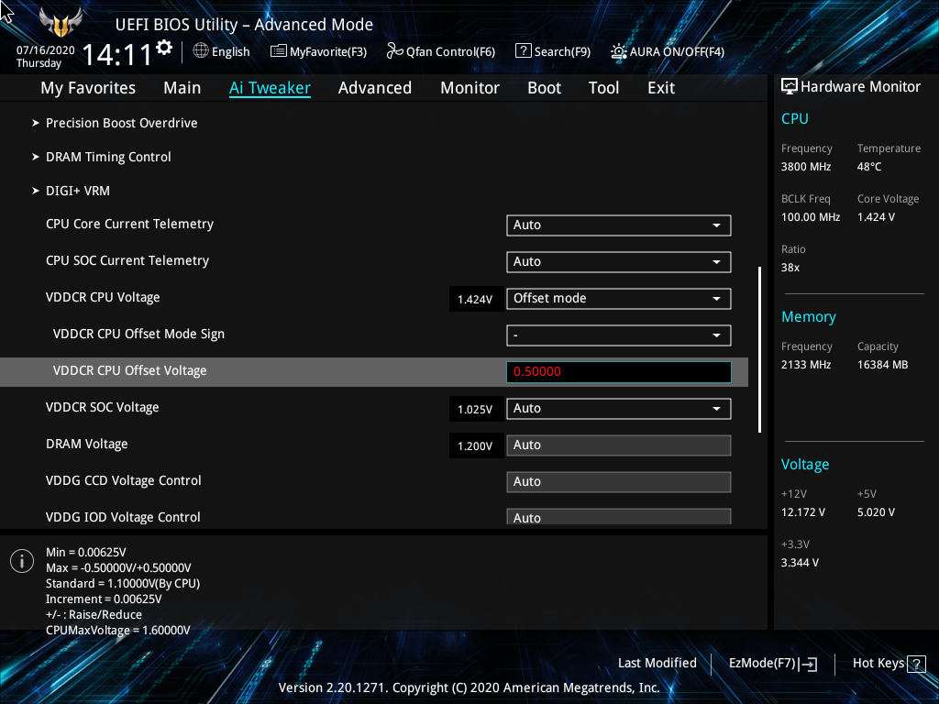Open the Boot tab
This screenshot has width=939, height=704.
click(x=545, y=88)
